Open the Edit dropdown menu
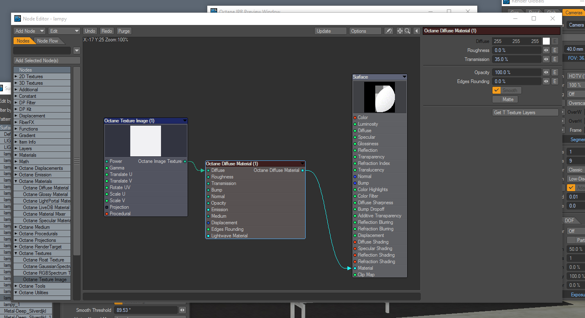 [x=64, y=31]
